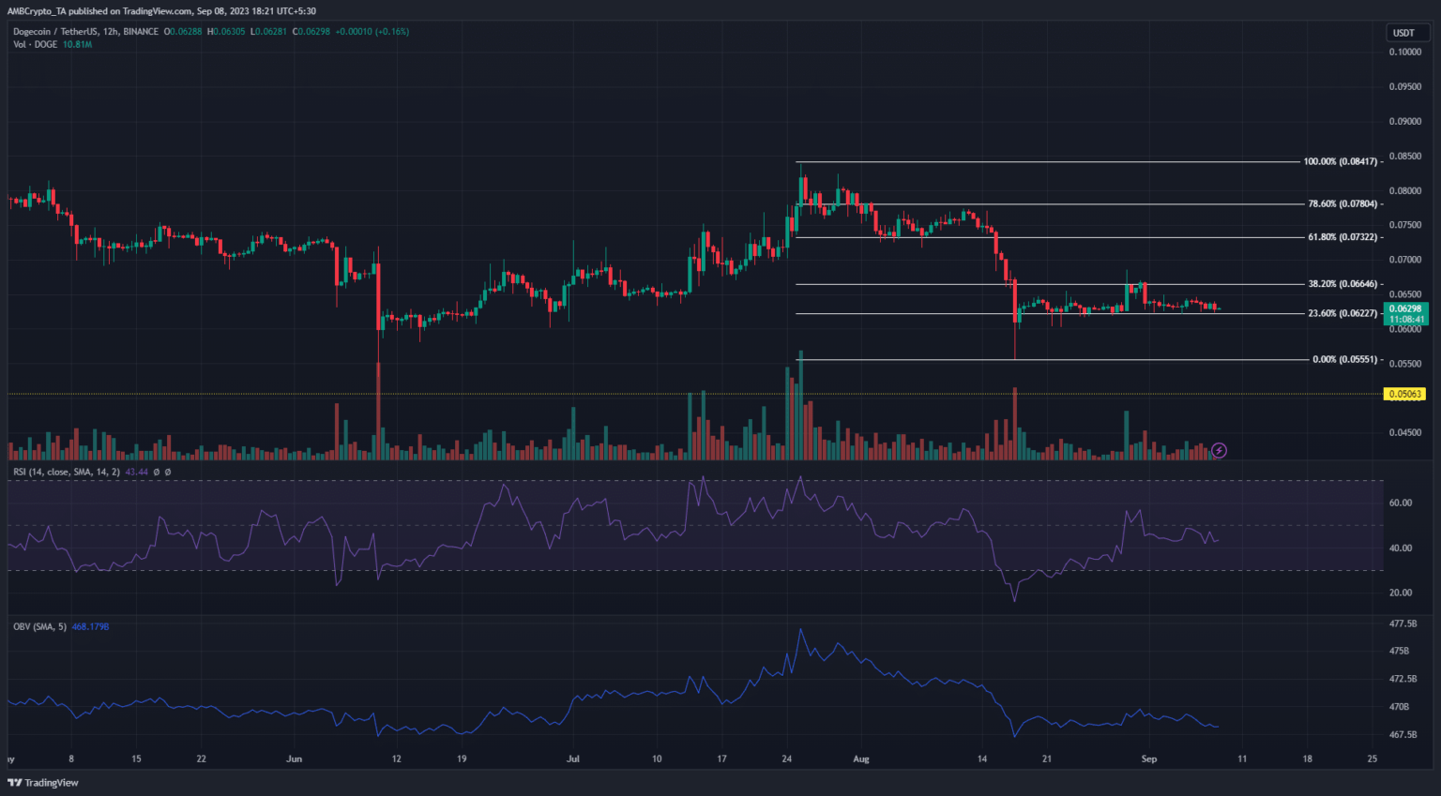This screenshot has width=1441, height=796.
Task: Click the 0.00% Fibonacci level label
Action: [1344, 359]
